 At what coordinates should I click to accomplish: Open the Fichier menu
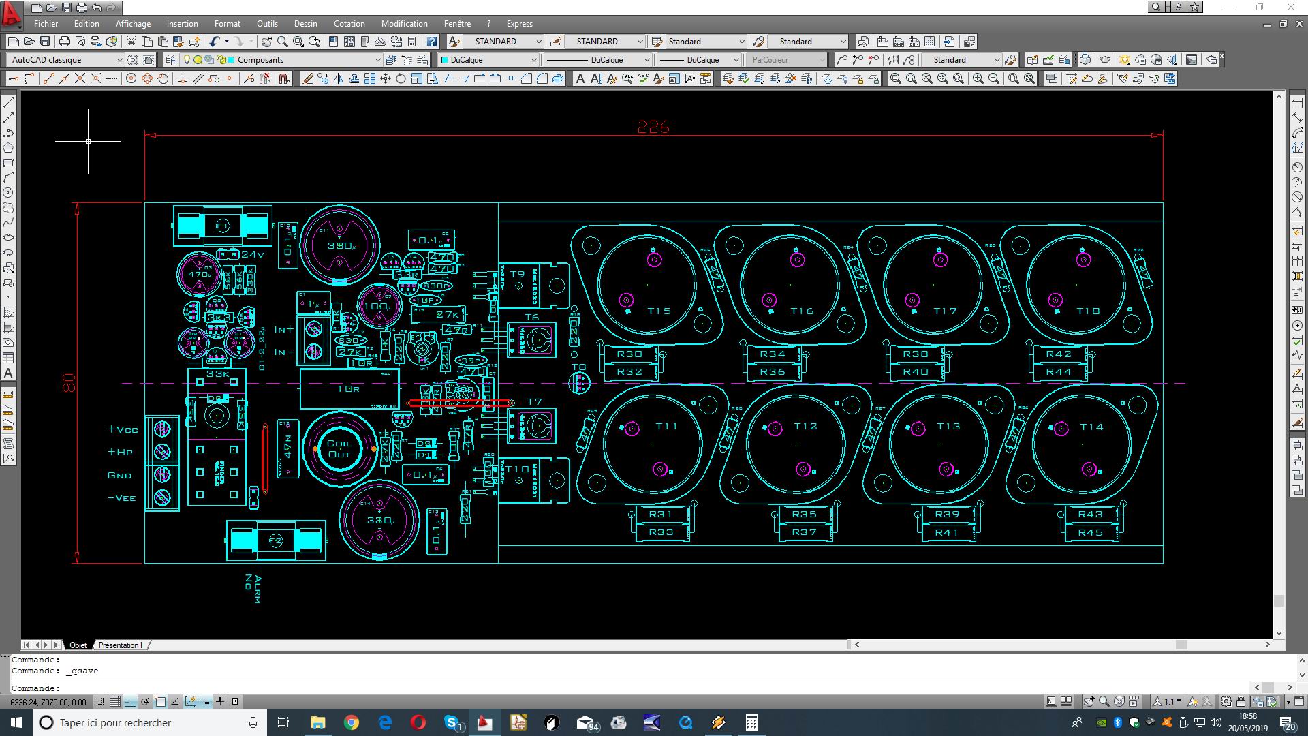point(46,24)
